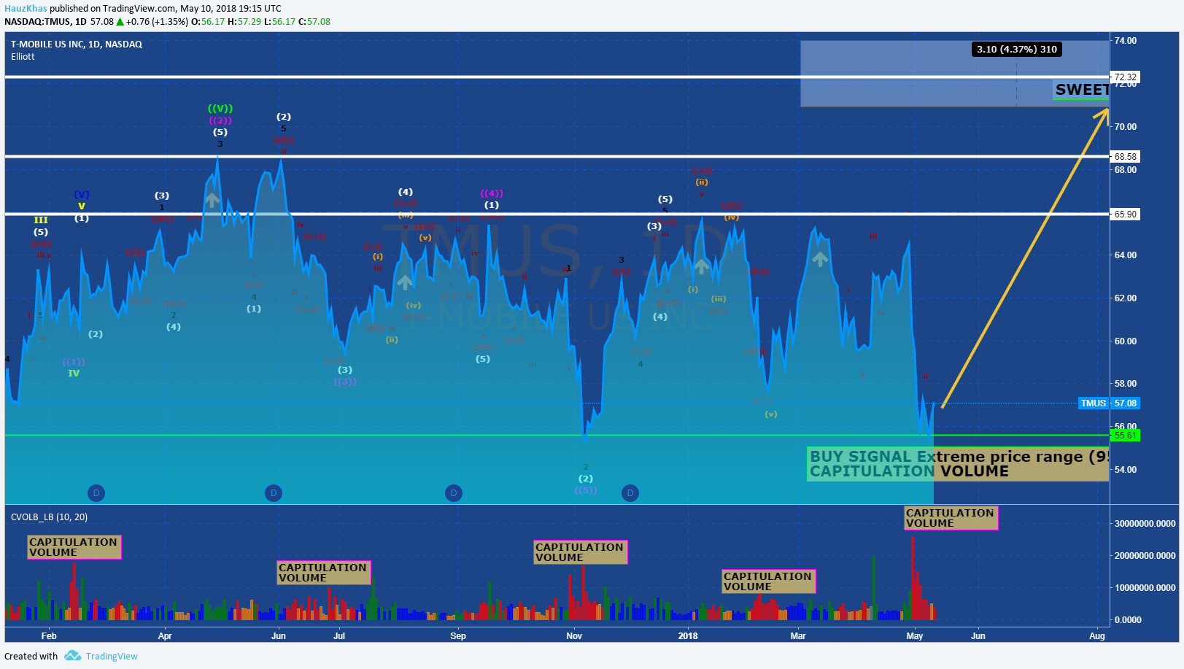Image resolution: width=1184 pixels, height=669 pixels.
Task: Click the 30000000.0000 volume axis value
Action: point(1145,524)
